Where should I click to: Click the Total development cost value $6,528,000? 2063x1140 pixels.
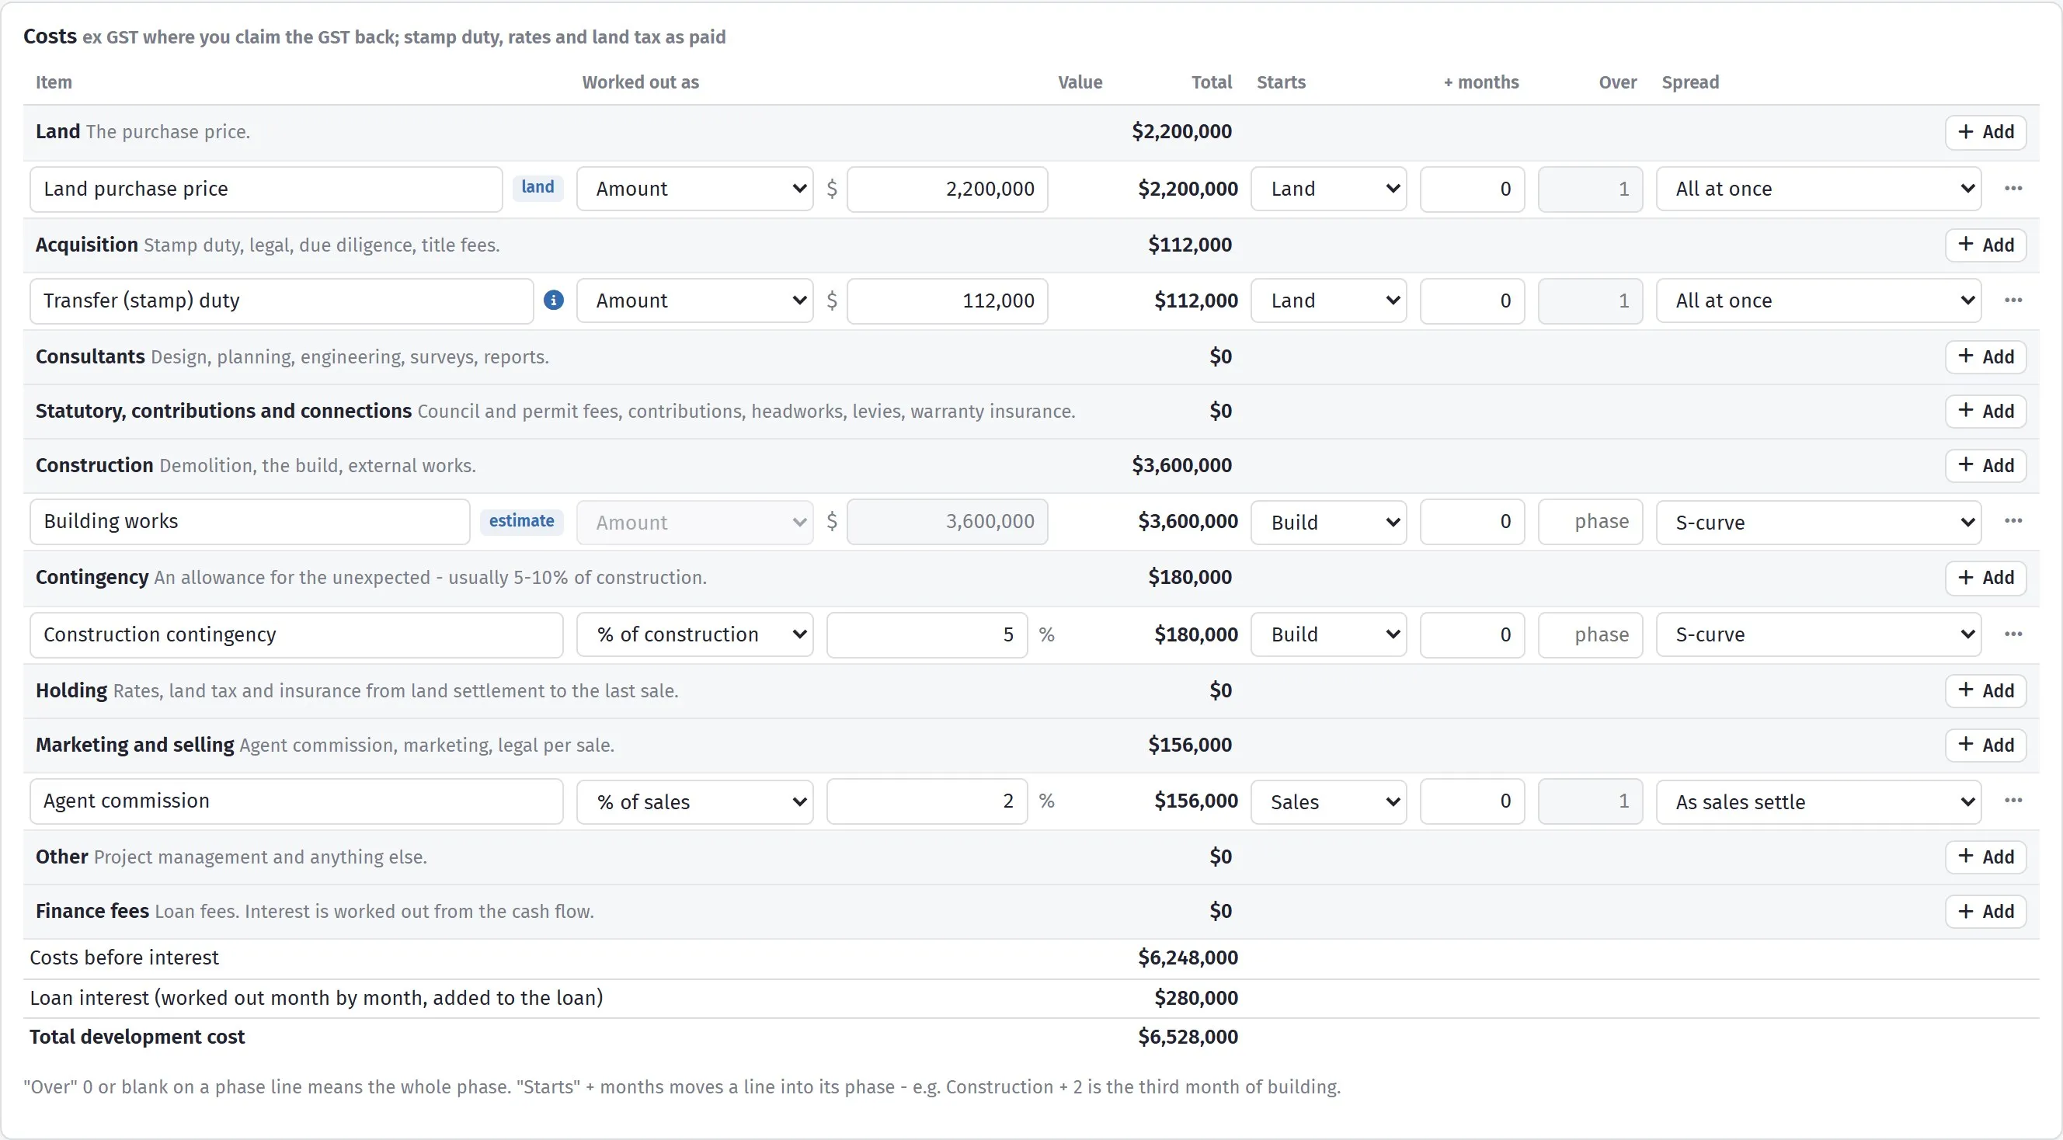click(x=1188, y=1037)
